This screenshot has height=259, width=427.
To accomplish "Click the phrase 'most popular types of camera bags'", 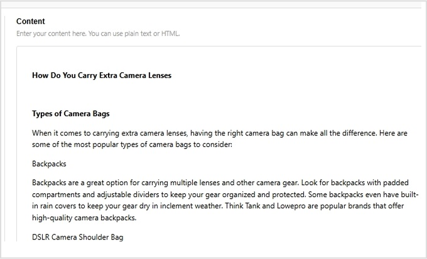I will [x=132, y=144].
